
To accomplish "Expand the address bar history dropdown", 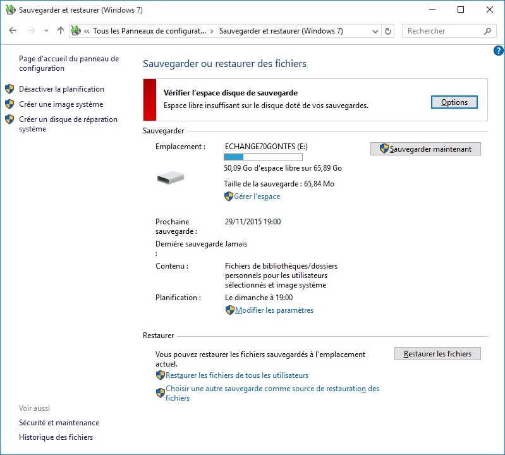I will [375, 31].
